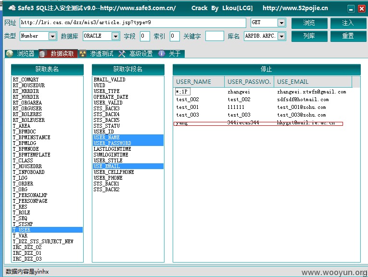Click the 列库 button
This screenshot has height=277, width=368.
[x=309, y=36]
